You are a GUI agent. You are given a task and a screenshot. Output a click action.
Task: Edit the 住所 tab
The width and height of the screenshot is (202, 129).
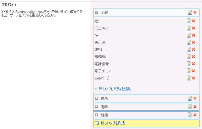[190, 98]
